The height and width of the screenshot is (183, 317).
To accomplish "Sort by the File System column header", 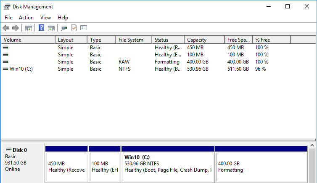I will pyautogui.click(x=134, y=40).
